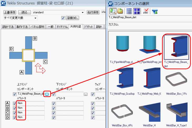Select TJ_PipeWeldPrep_jnt thumbnail
Screen dimensions: 192x128
pyautogui.click(x=150, y=45)
